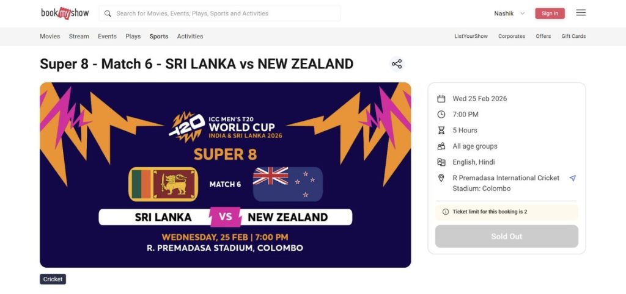
Task: Expand the Nashik city dropdown
Action: (509, 13)
